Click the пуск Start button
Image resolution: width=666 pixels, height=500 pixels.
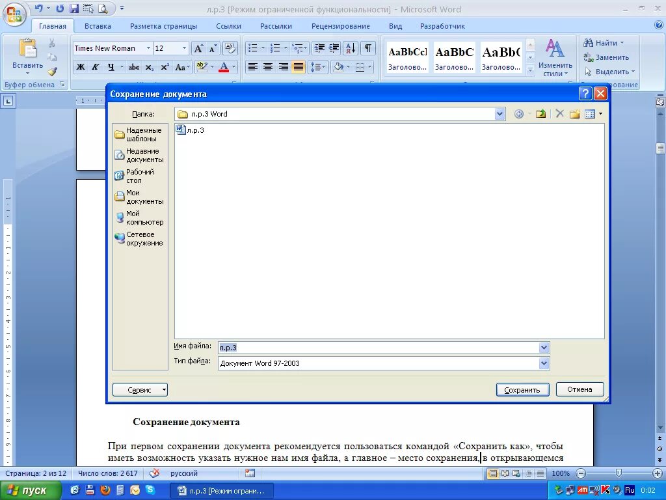31,490
